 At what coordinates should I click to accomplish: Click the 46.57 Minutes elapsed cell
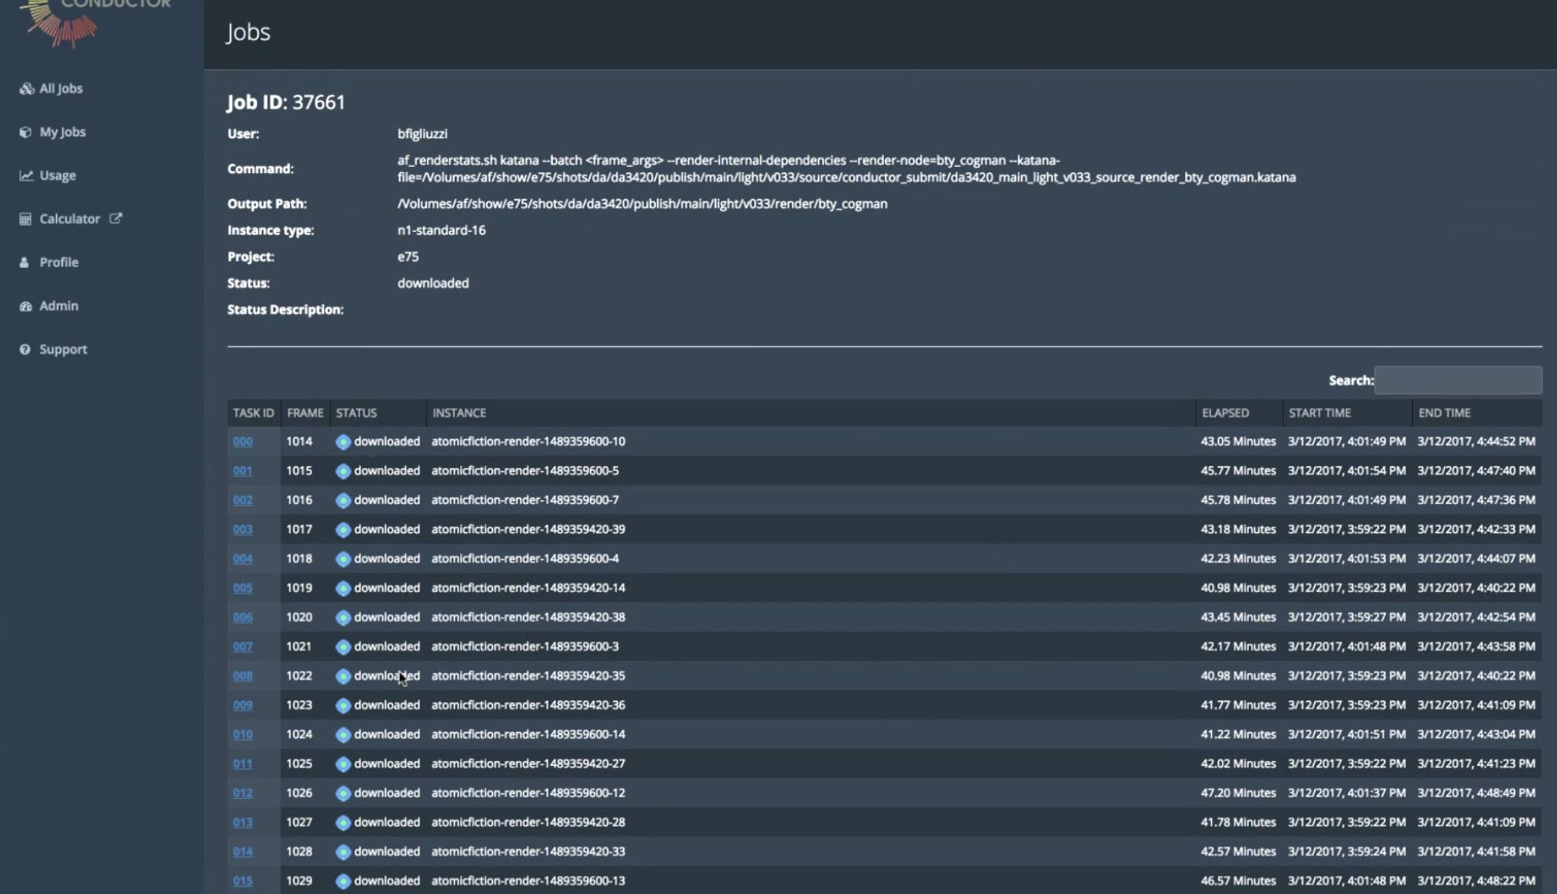[1238, 881]
